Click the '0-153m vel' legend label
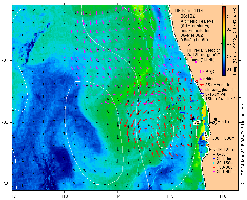247x200 pixels. coord(216,94)
